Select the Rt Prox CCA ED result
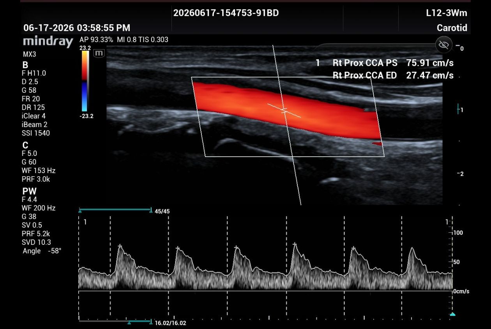Screen dimensions: 491x329 pyautogui.click(x=364, y=75)
